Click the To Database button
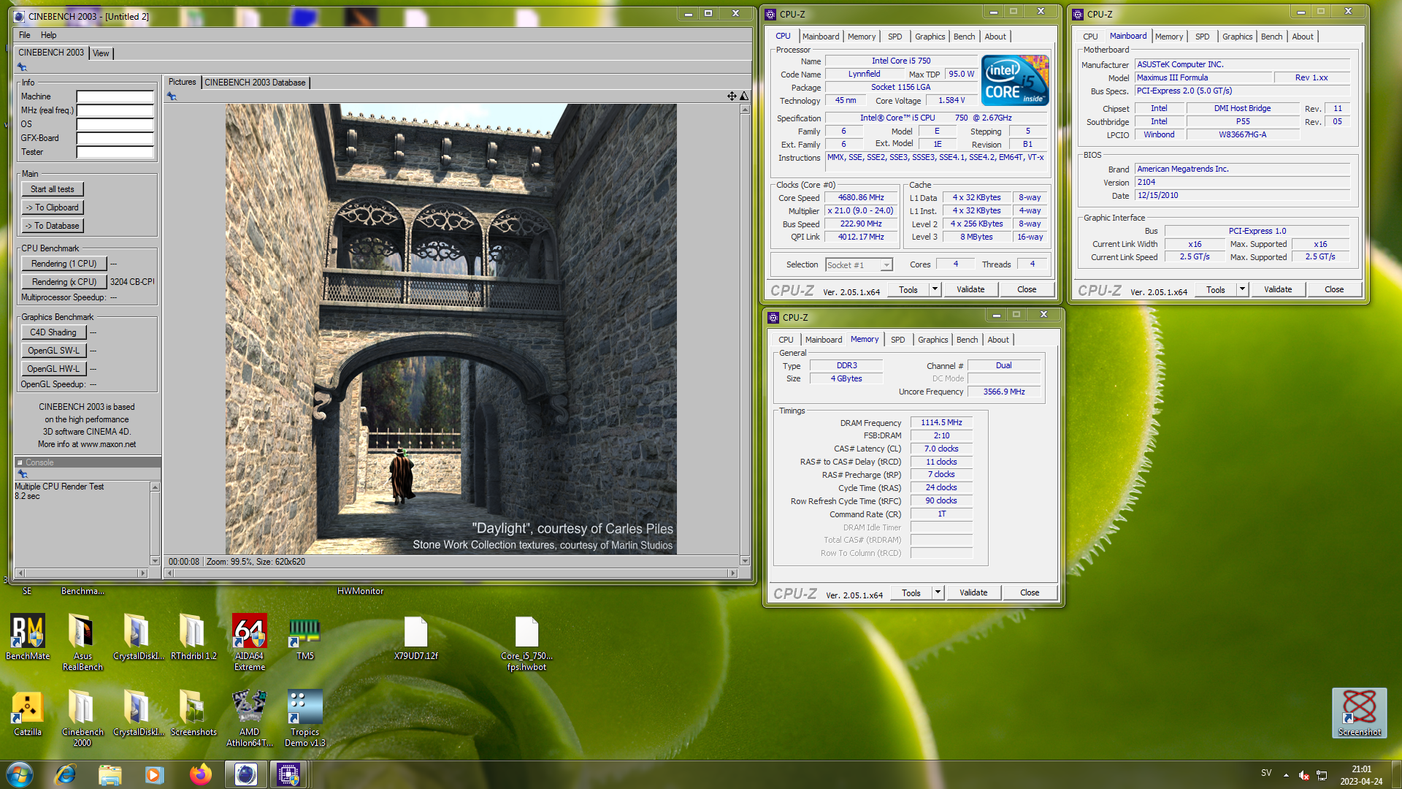 point(53,226)
